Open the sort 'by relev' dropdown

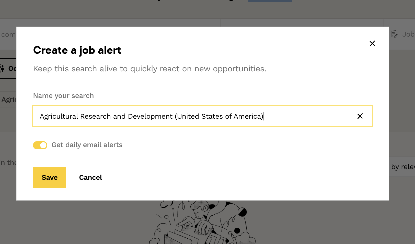(402, 167)
